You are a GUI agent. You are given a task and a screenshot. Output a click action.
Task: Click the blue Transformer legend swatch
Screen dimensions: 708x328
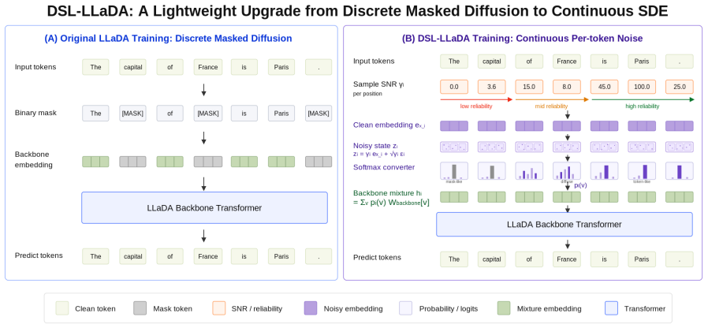[611, 308]
